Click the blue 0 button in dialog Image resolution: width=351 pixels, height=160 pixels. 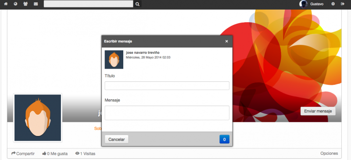pos(225,139)
